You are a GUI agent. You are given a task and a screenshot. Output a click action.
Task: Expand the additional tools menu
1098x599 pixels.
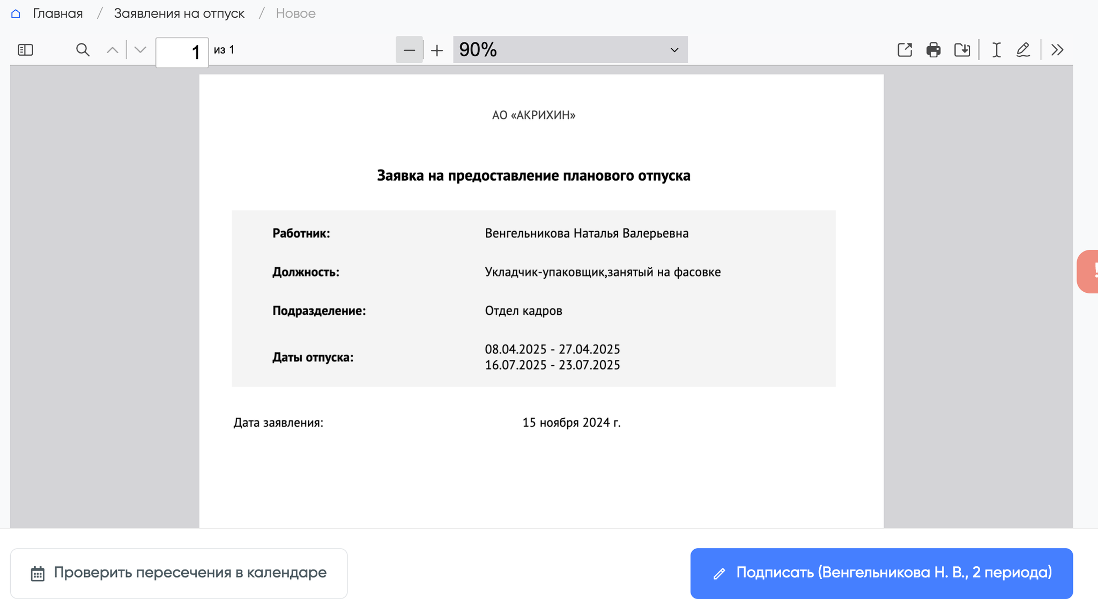pyautogui.click(x=1057, y=50)
